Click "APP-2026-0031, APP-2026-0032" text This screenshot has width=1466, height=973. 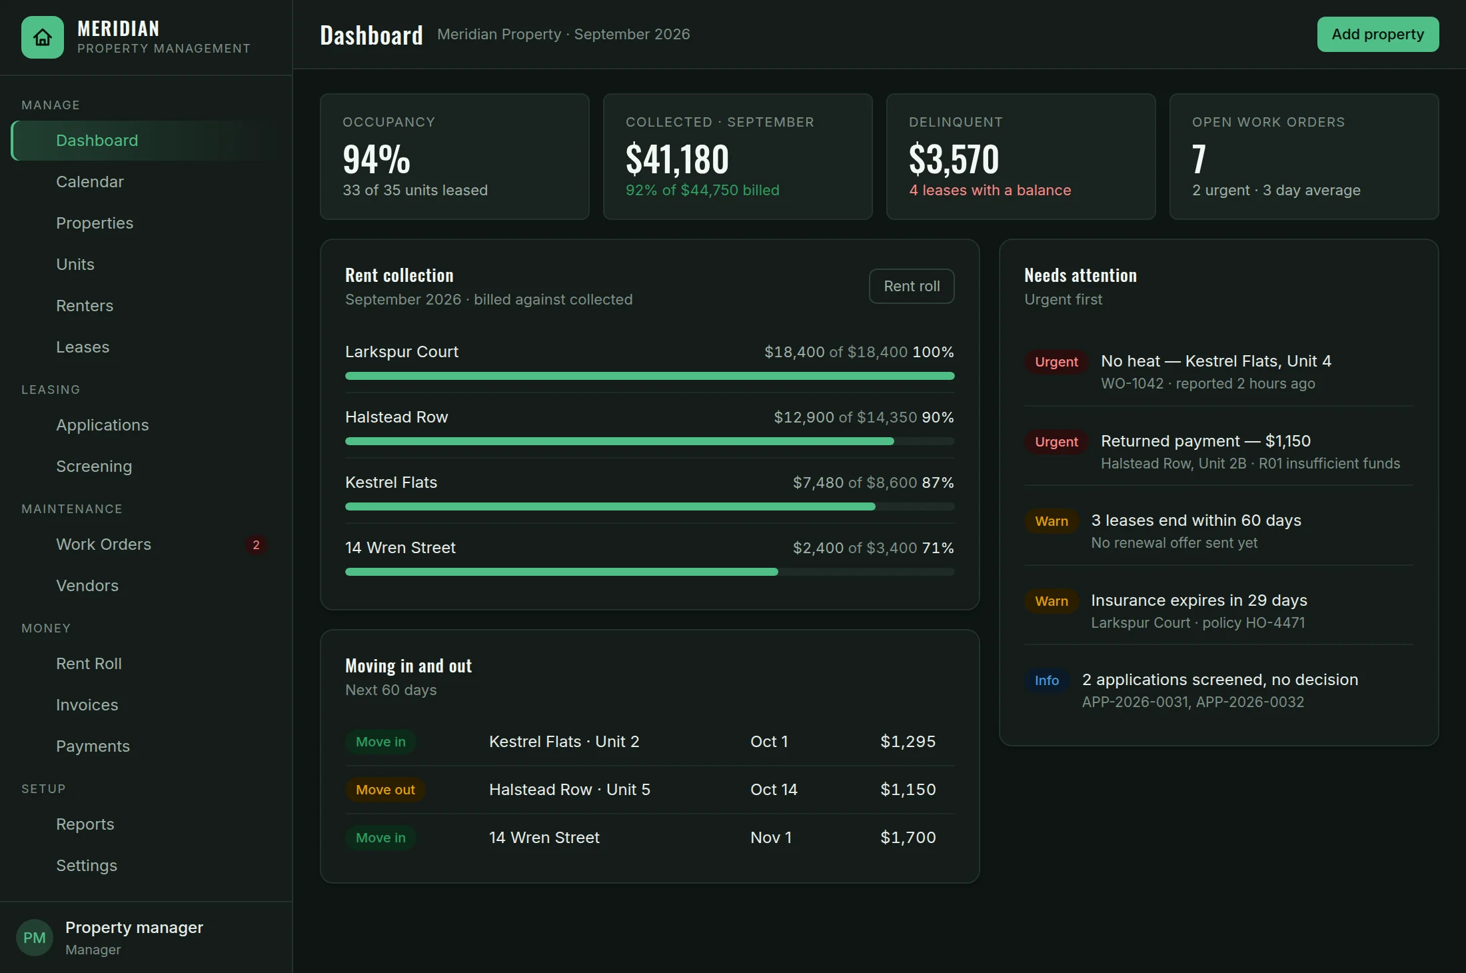click(1193, 702)
